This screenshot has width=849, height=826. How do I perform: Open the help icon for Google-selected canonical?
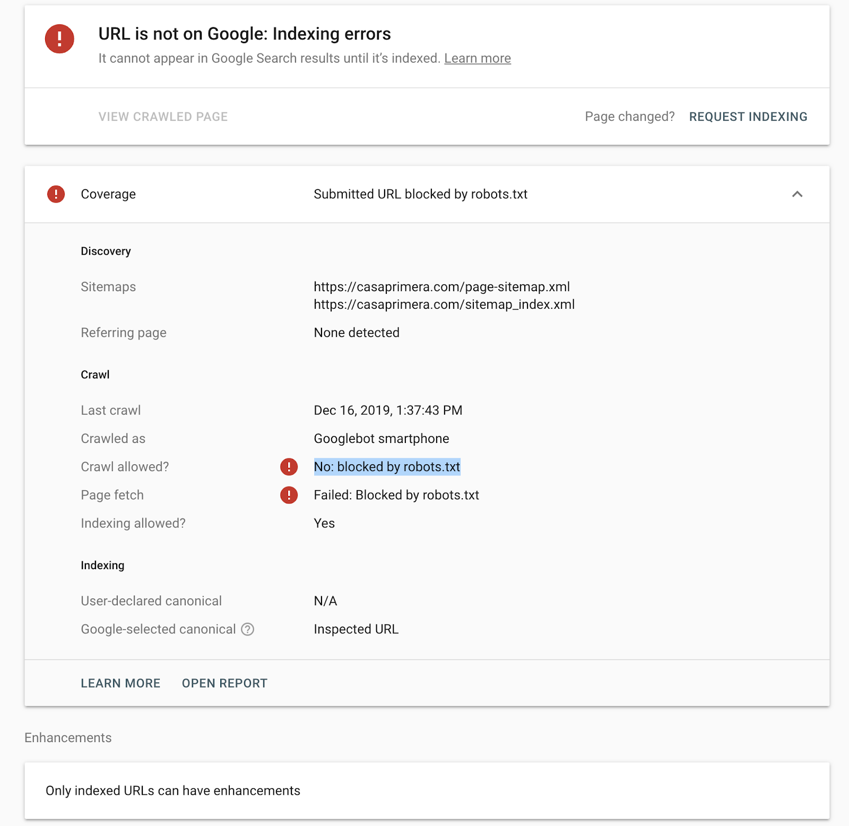[248, 629]
